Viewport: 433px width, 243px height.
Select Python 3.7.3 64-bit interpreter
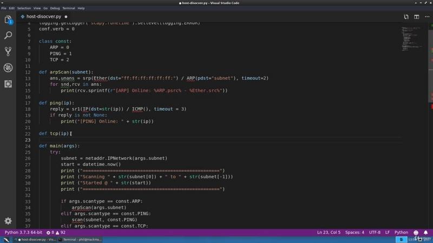pos(23,233)
